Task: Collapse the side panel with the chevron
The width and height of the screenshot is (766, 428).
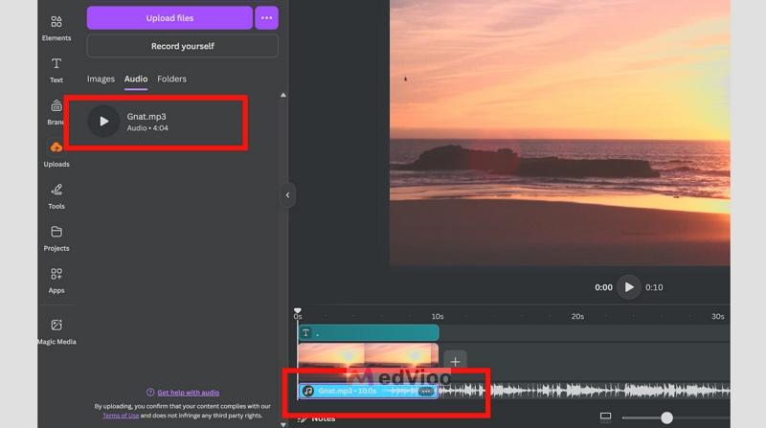Action: pyautogui.click(x=287, y=195)
